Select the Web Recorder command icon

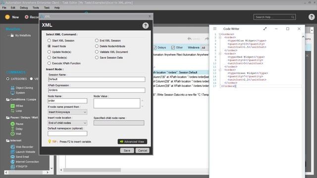pos(12,147)
